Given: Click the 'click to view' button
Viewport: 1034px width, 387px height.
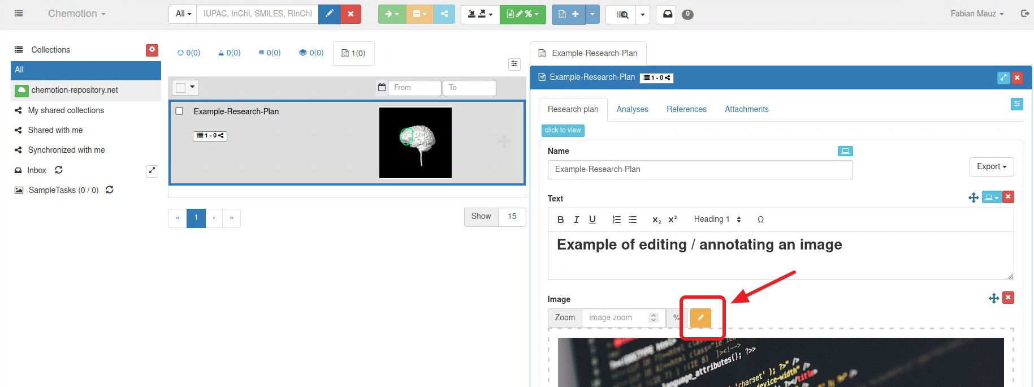Looking at the screenshot, I should 563,131.
